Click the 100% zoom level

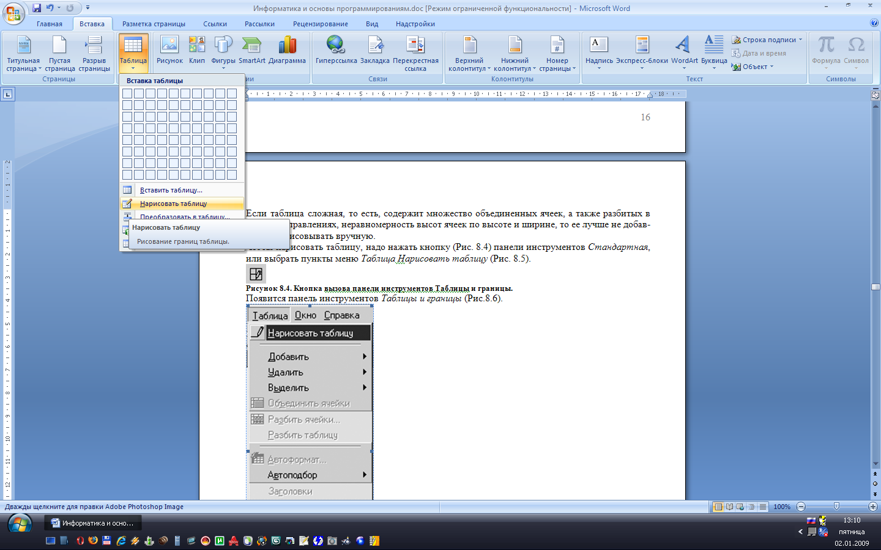click(x=781, y=507)
